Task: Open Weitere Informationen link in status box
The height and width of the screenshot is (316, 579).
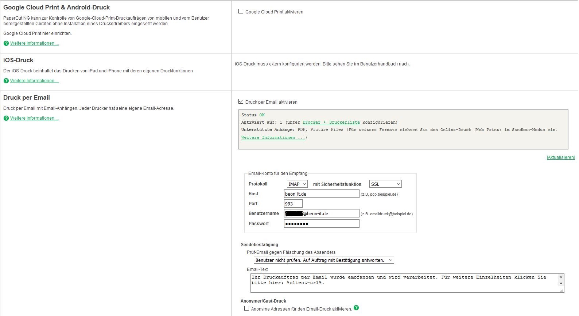Action: click(273, 137)
